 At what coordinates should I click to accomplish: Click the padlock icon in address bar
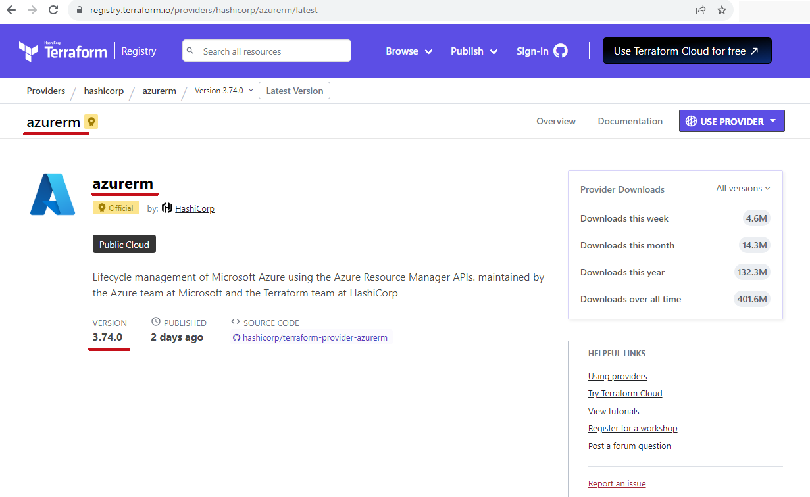click(80, 11)
